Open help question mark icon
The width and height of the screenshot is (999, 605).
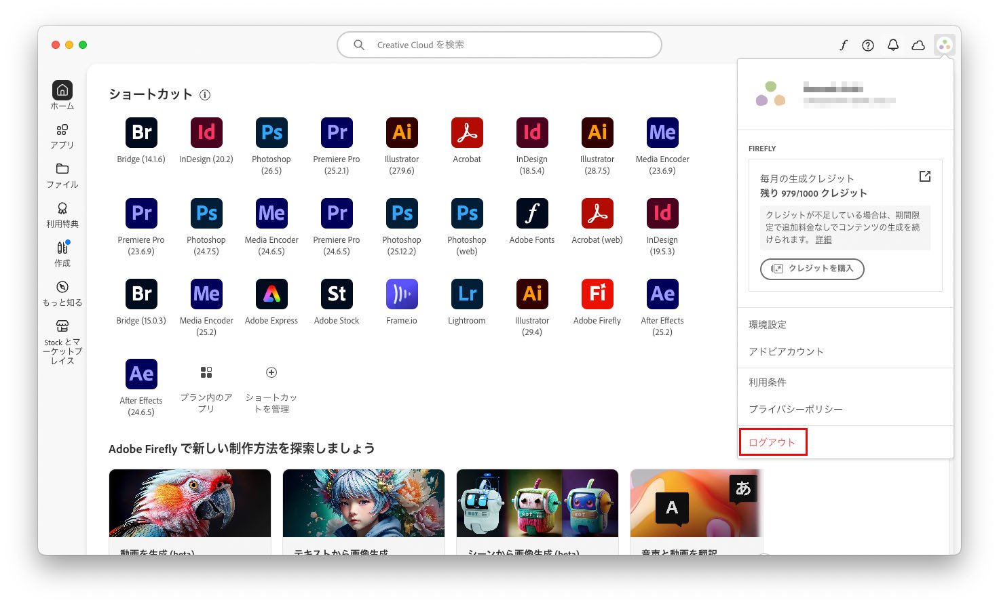(868, 45)
